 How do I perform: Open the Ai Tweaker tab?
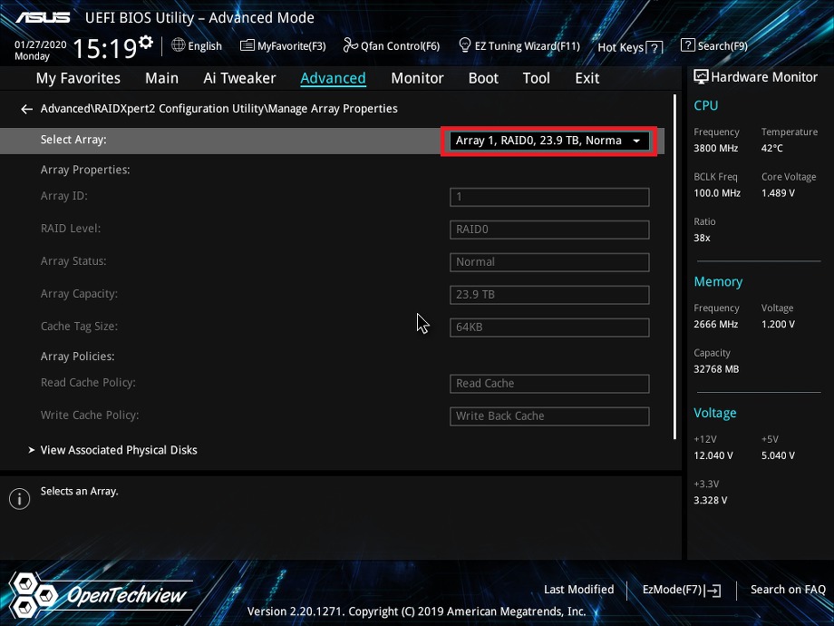[x=239, y=78]
